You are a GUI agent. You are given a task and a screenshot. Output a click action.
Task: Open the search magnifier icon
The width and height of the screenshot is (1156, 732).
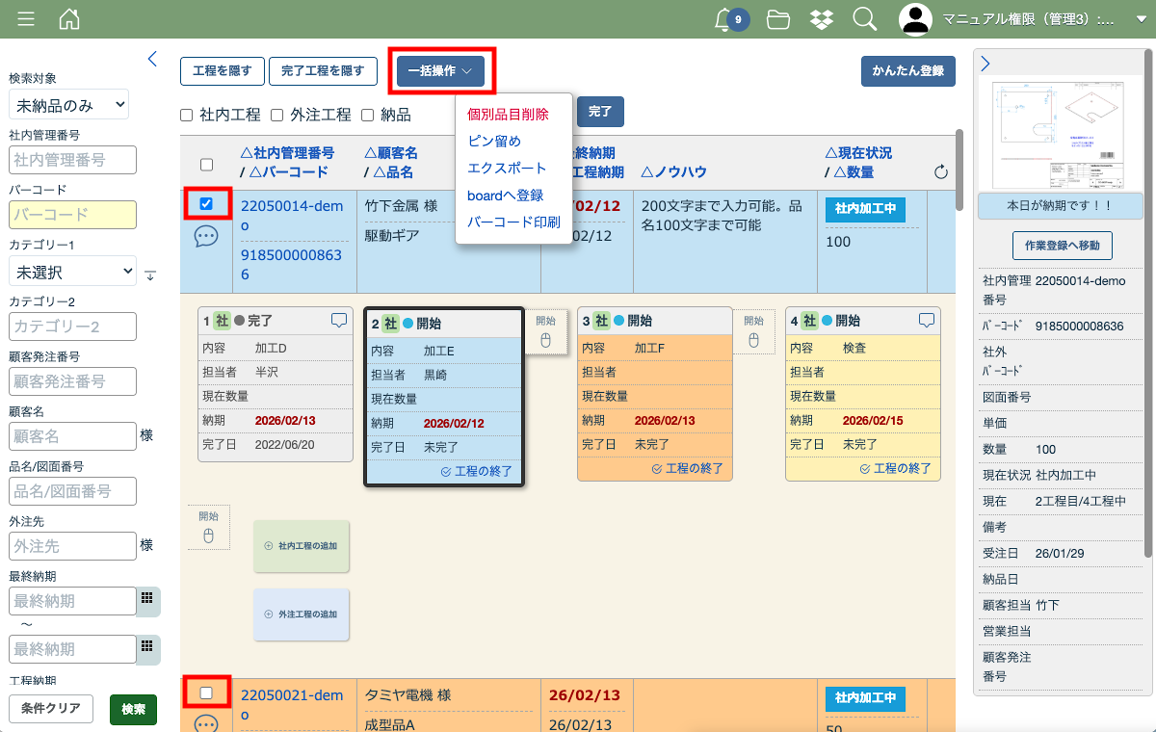tap(865, 19)
